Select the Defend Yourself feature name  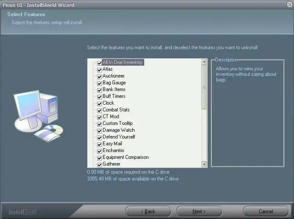[x=119, y=137]
